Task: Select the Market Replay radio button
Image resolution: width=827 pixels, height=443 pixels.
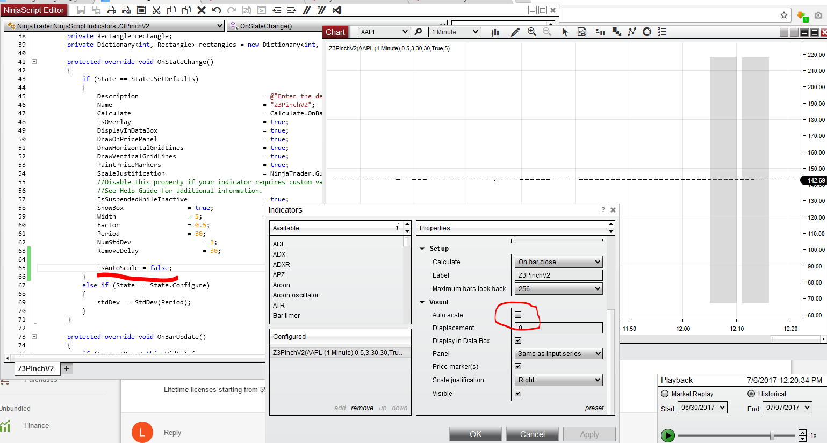Action: (x=665, y=394)
